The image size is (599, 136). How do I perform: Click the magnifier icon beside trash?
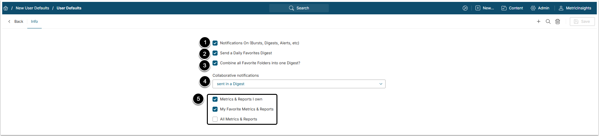pyautogui.click(x=548, y=22)
